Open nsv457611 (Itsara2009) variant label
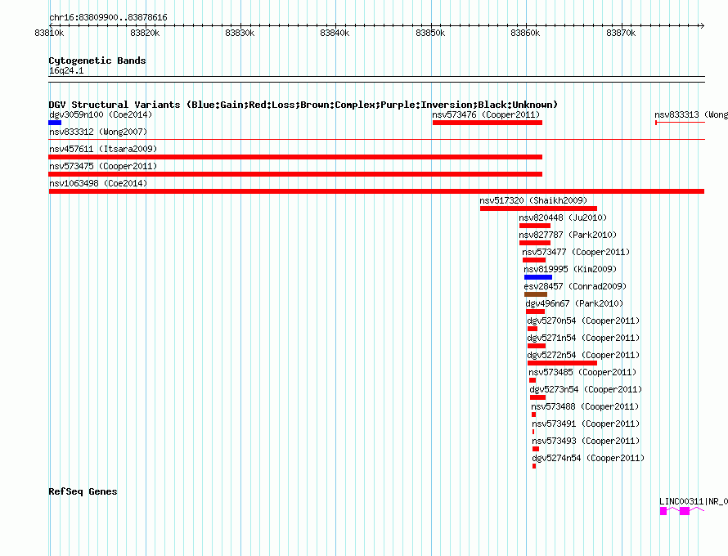Viewport: 728px width, 556px height. [x=103, y=149]
